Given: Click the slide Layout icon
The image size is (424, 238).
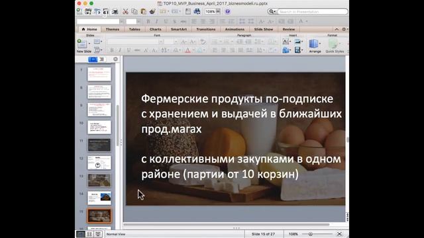Looking at the screenshot, I should click(97, 42).
